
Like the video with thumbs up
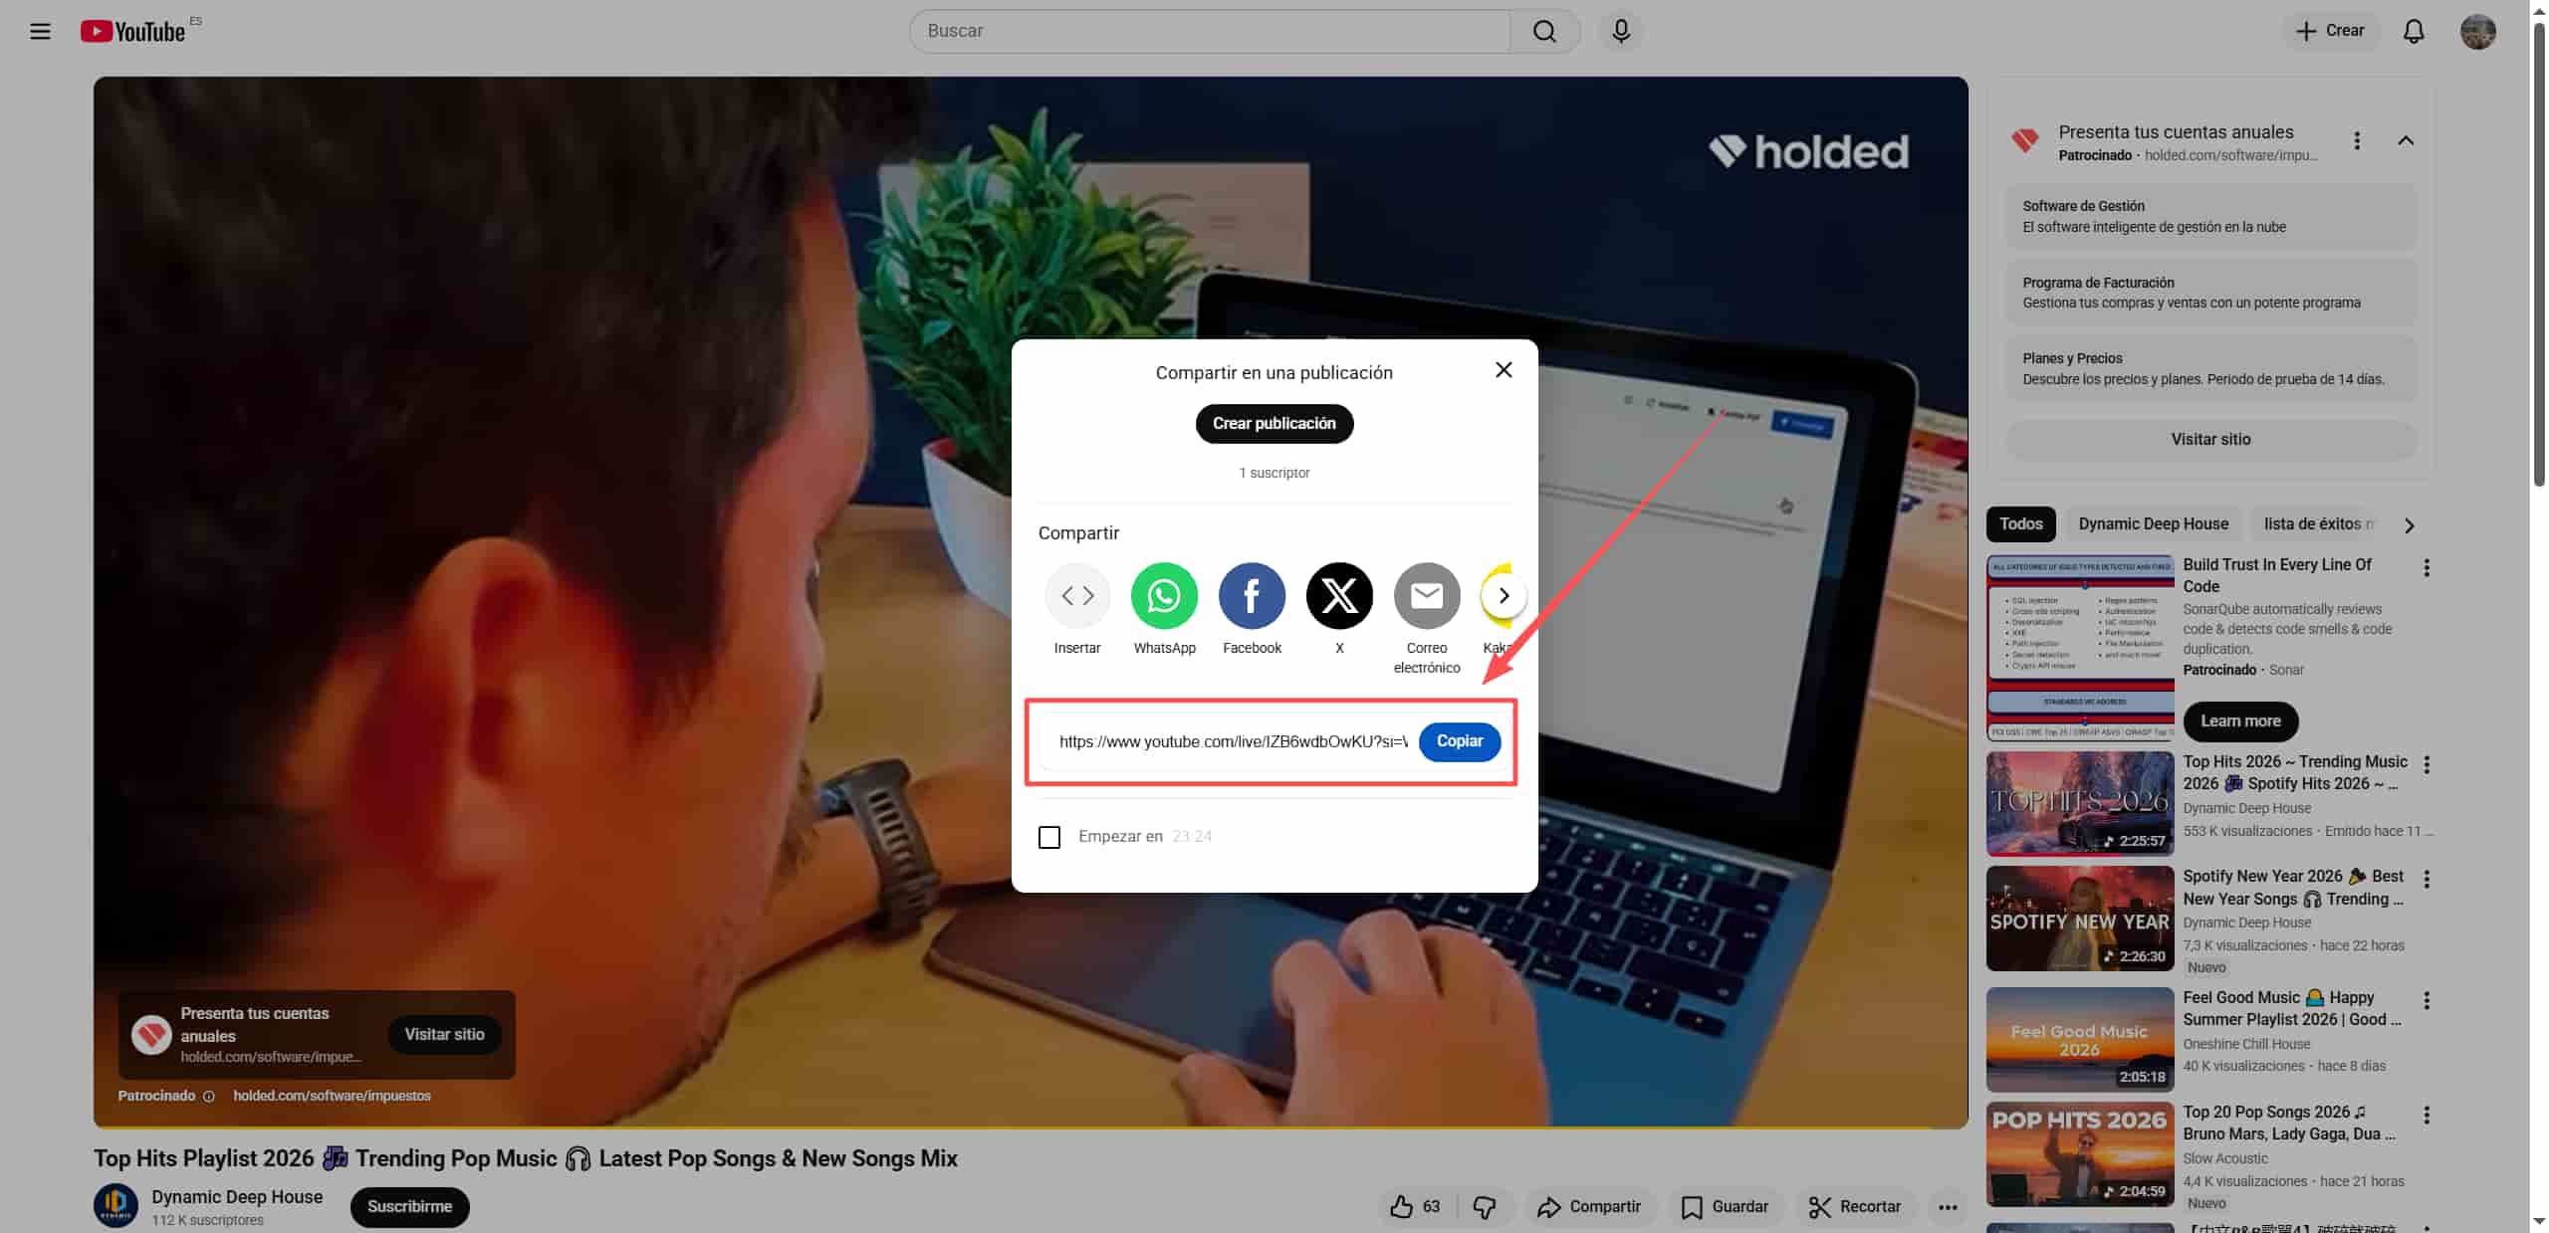tap(1402, 1206)
